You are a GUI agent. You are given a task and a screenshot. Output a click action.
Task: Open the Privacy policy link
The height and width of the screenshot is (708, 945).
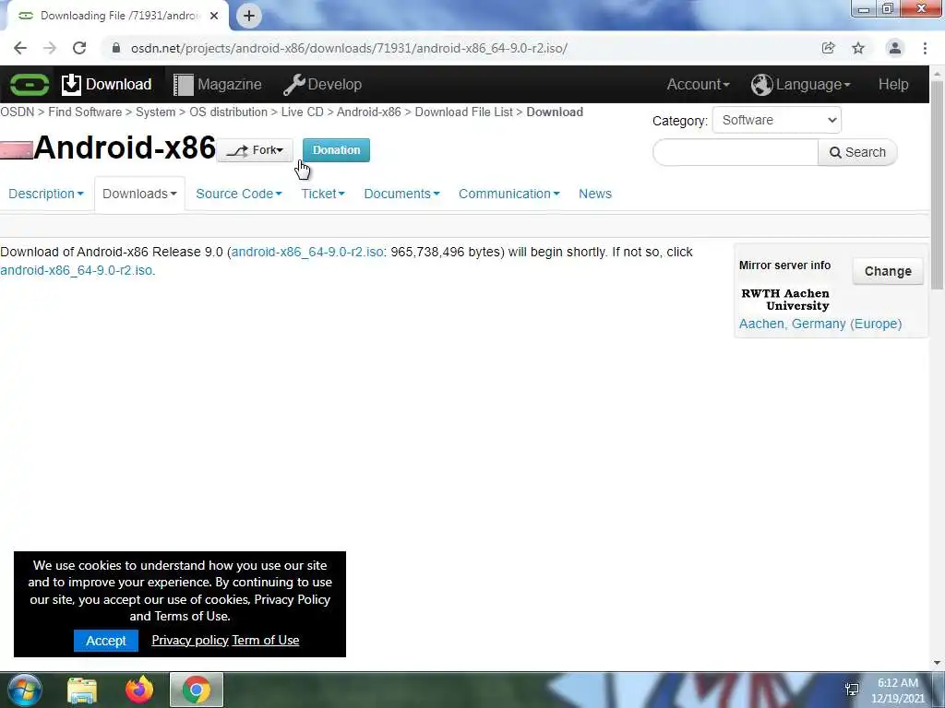[190, 641]
